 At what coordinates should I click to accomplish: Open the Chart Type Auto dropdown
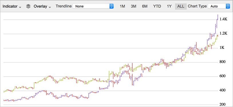(219, 6)
